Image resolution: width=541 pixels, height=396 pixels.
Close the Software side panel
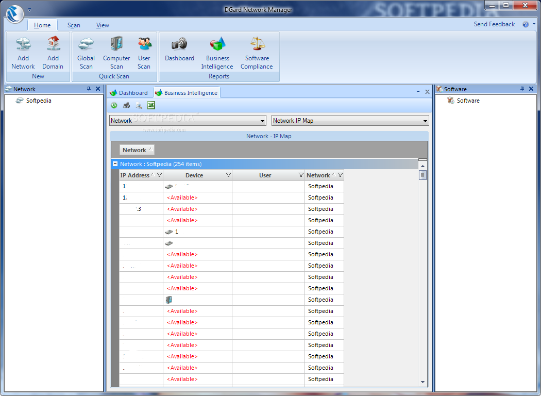click(x=531, y=89)
